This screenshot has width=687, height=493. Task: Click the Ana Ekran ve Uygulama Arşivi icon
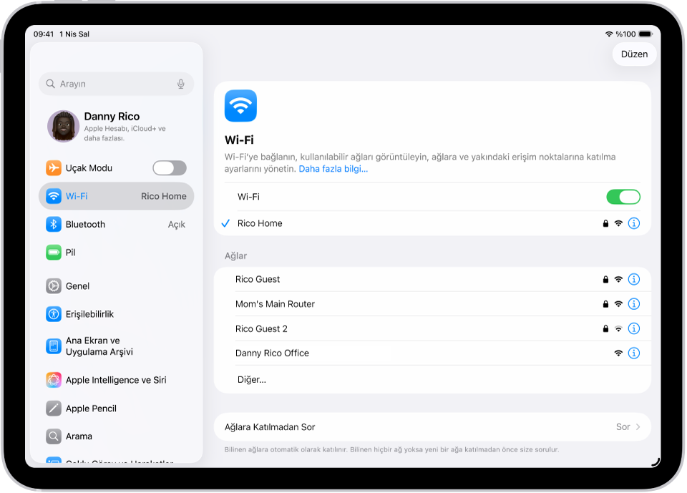[x=54, y=346]
